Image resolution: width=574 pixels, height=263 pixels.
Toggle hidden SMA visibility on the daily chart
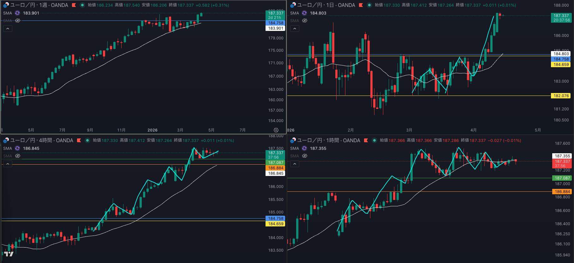point(305,20)
